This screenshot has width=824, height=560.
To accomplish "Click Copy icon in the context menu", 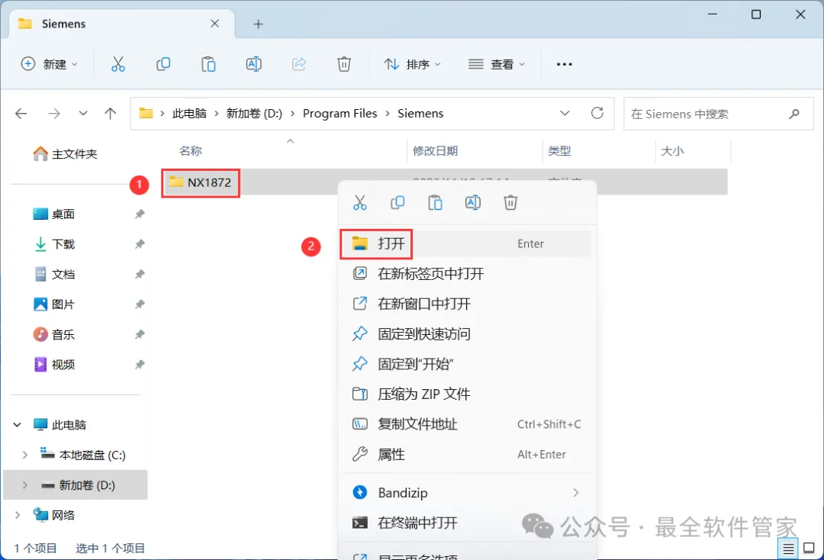I will click(x=398, y=202).
